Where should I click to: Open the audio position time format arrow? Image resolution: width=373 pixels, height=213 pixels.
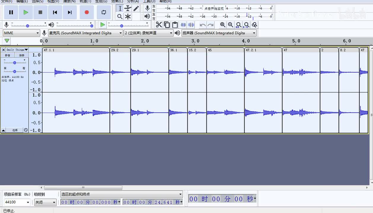(255, 199)
